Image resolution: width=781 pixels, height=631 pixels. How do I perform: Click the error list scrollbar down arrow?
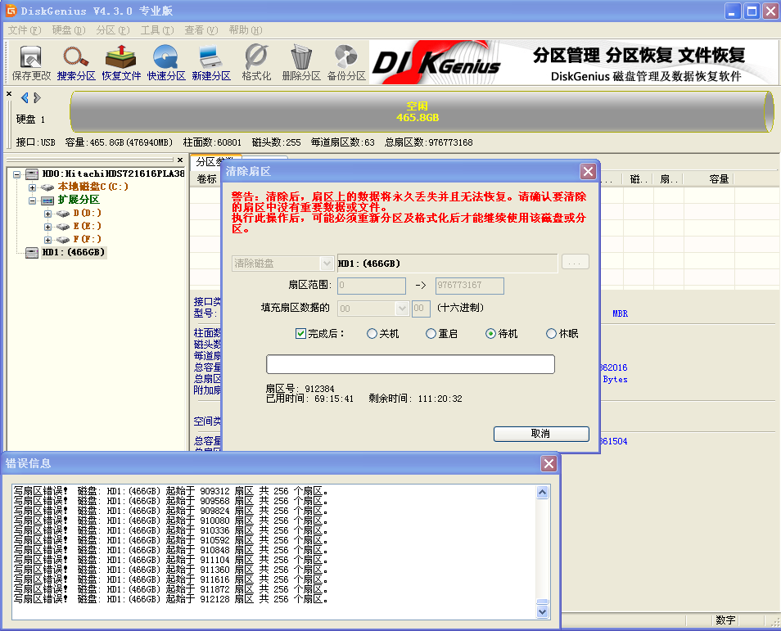543,611
